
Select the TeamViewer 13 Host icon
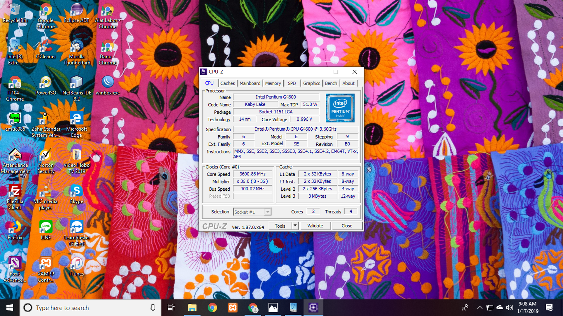pos(77,233)
